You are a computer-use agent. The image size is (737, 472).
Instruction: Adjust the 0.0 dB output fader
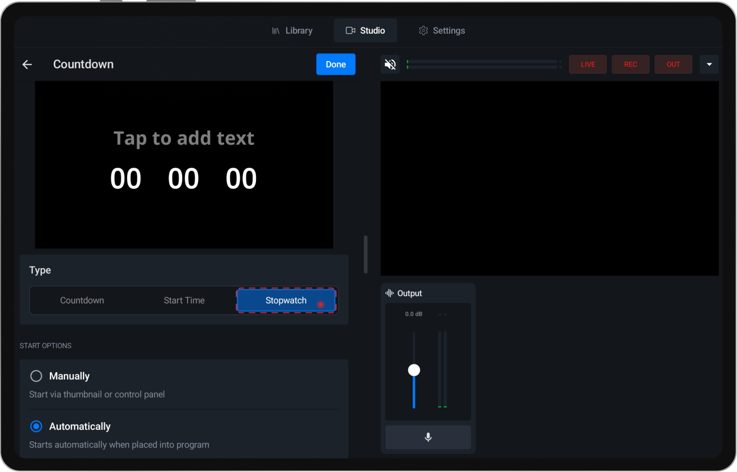tap(414, 370)
